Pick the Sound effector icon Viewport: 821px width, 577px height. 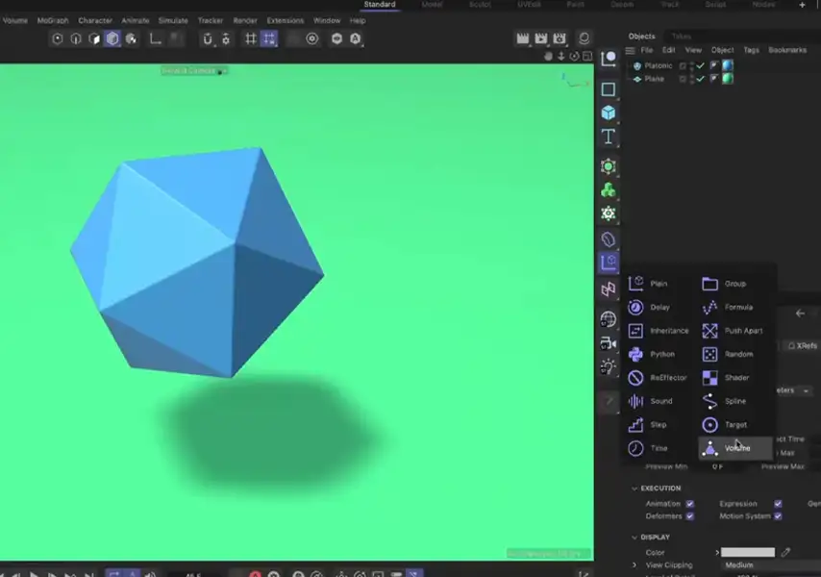(x=636, y=401)
